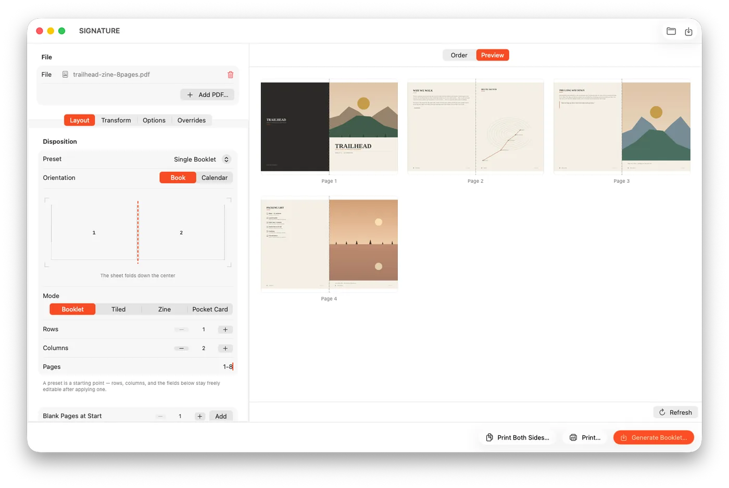Switch to the Transform tab
The width and height of the screenshot is (729, 488).
pos(116,120)
